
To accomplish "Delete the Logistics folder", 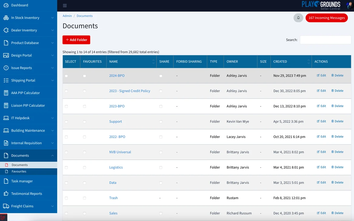I will pyautogui.click(x=337, y=167).
